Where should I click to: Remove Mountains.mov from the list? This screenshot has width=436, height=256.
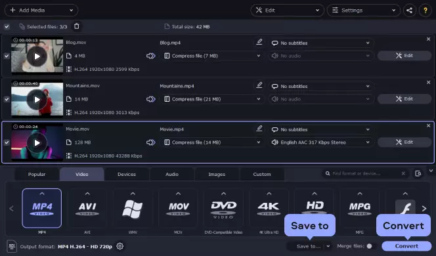[x=429, y=82]
